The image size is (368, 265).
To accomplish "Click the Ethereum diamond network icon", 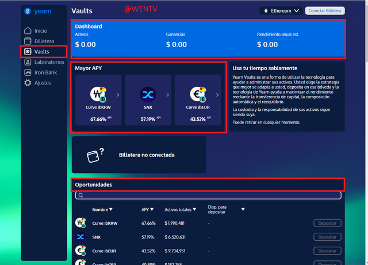I will 266,11.
